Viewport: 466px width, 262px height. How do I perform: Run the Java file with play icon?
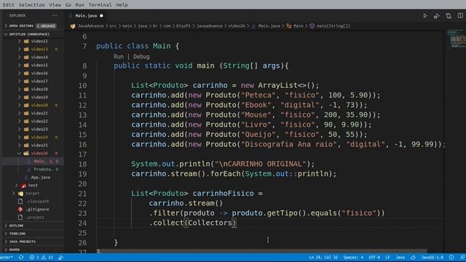(x=425, y=16)
